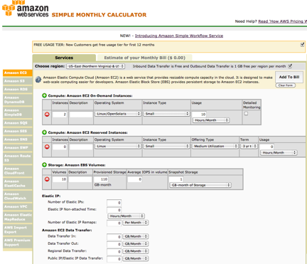This screenshot has width=307, height=264.
Task: Open the Term dropdown
Action: pos(249,146)
